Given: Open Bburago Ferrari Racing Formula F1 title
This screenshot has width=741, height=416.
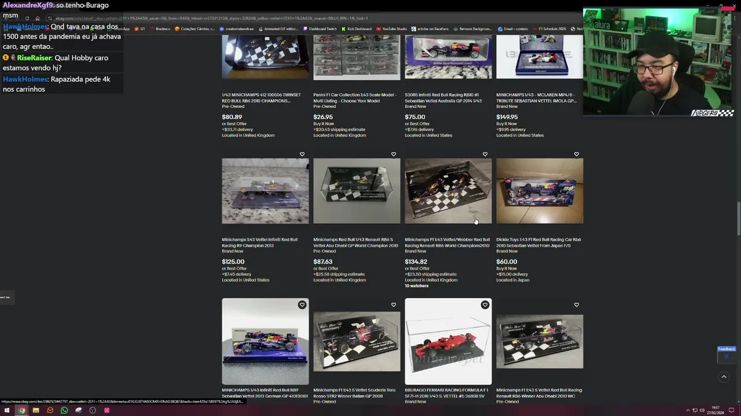Looking at the screenshot, I should (x=446, y=393).
